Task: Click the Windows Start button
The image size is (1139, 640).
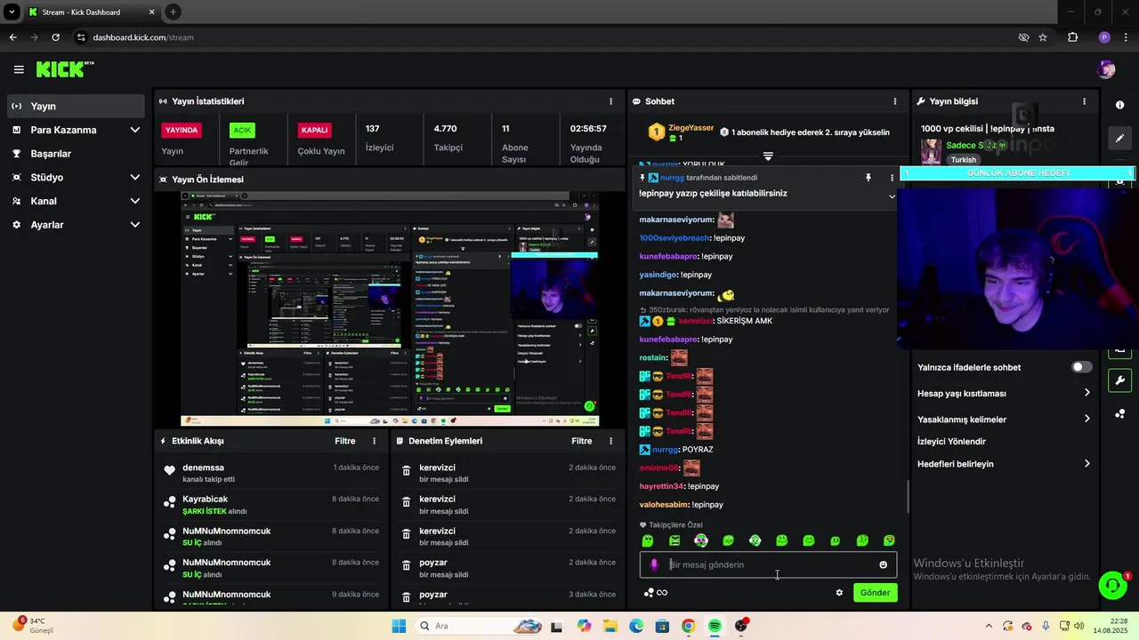Action: 399,626
